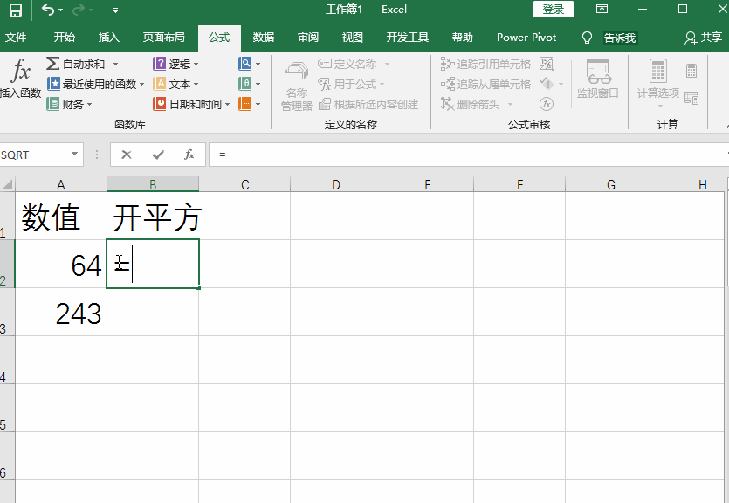Viewport: 729px width, 503px height.
Task: Select cell A3 containing 243
Action: (x=61, y=313)
